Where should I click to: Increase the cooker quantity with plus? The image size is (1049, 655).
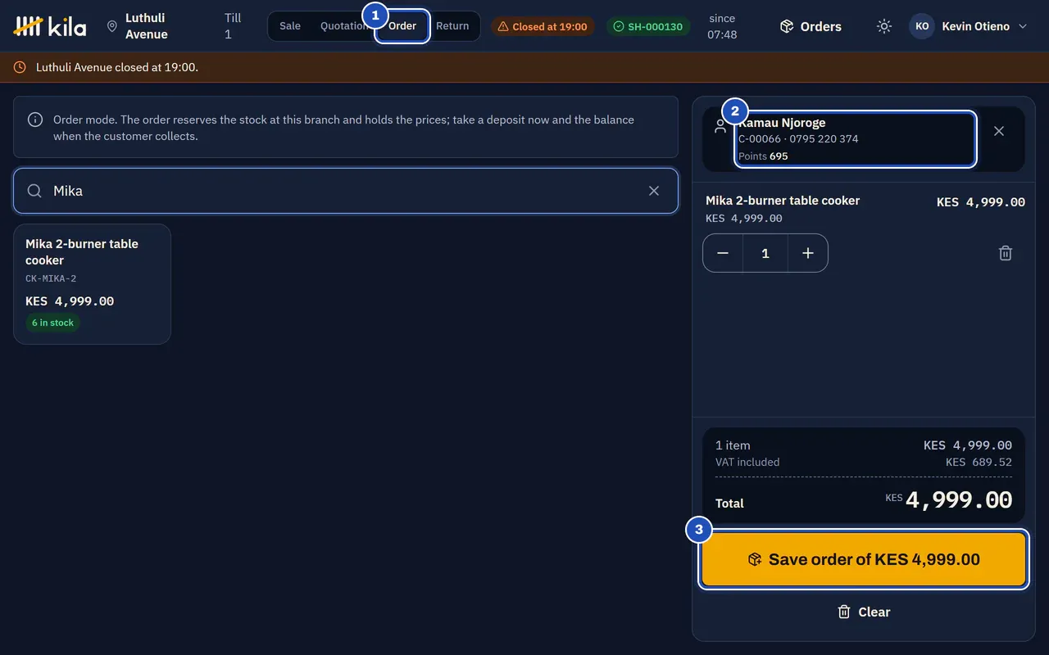pos(808,253)
